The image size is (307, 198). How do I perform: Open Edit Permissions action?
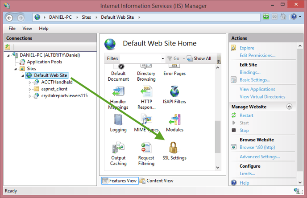pos(257,55)
